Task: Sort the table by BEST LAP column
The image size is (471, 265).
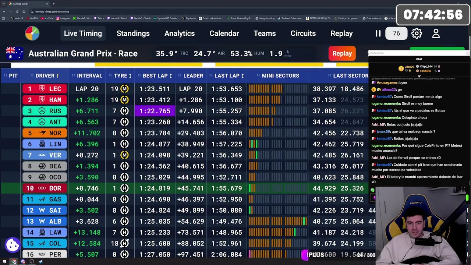Action: coord(155,75)
